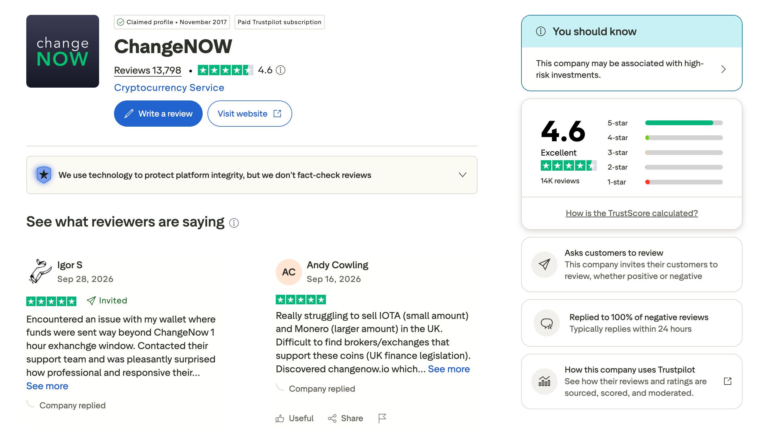Click the fact-check reviews notice text
Screen dimensions: 776x428
pos(215,175)
